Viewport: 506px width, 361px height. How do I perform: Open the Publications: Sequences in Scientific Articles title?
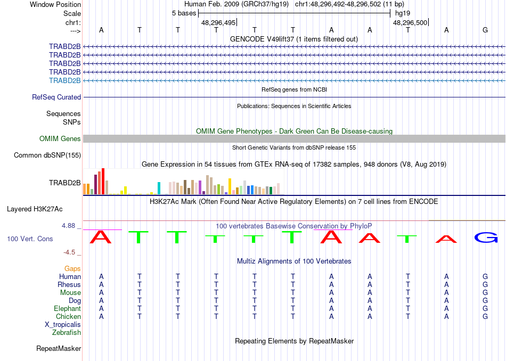click(294, 106)
